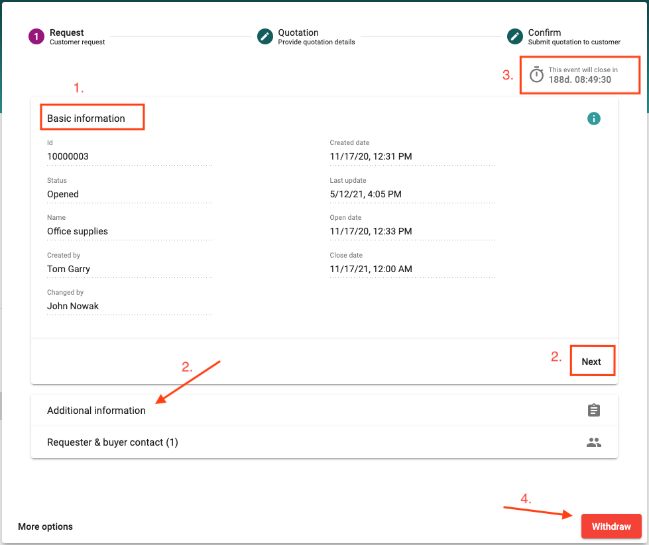Expand Requester & buyer contact (1) section

[113, 442]
